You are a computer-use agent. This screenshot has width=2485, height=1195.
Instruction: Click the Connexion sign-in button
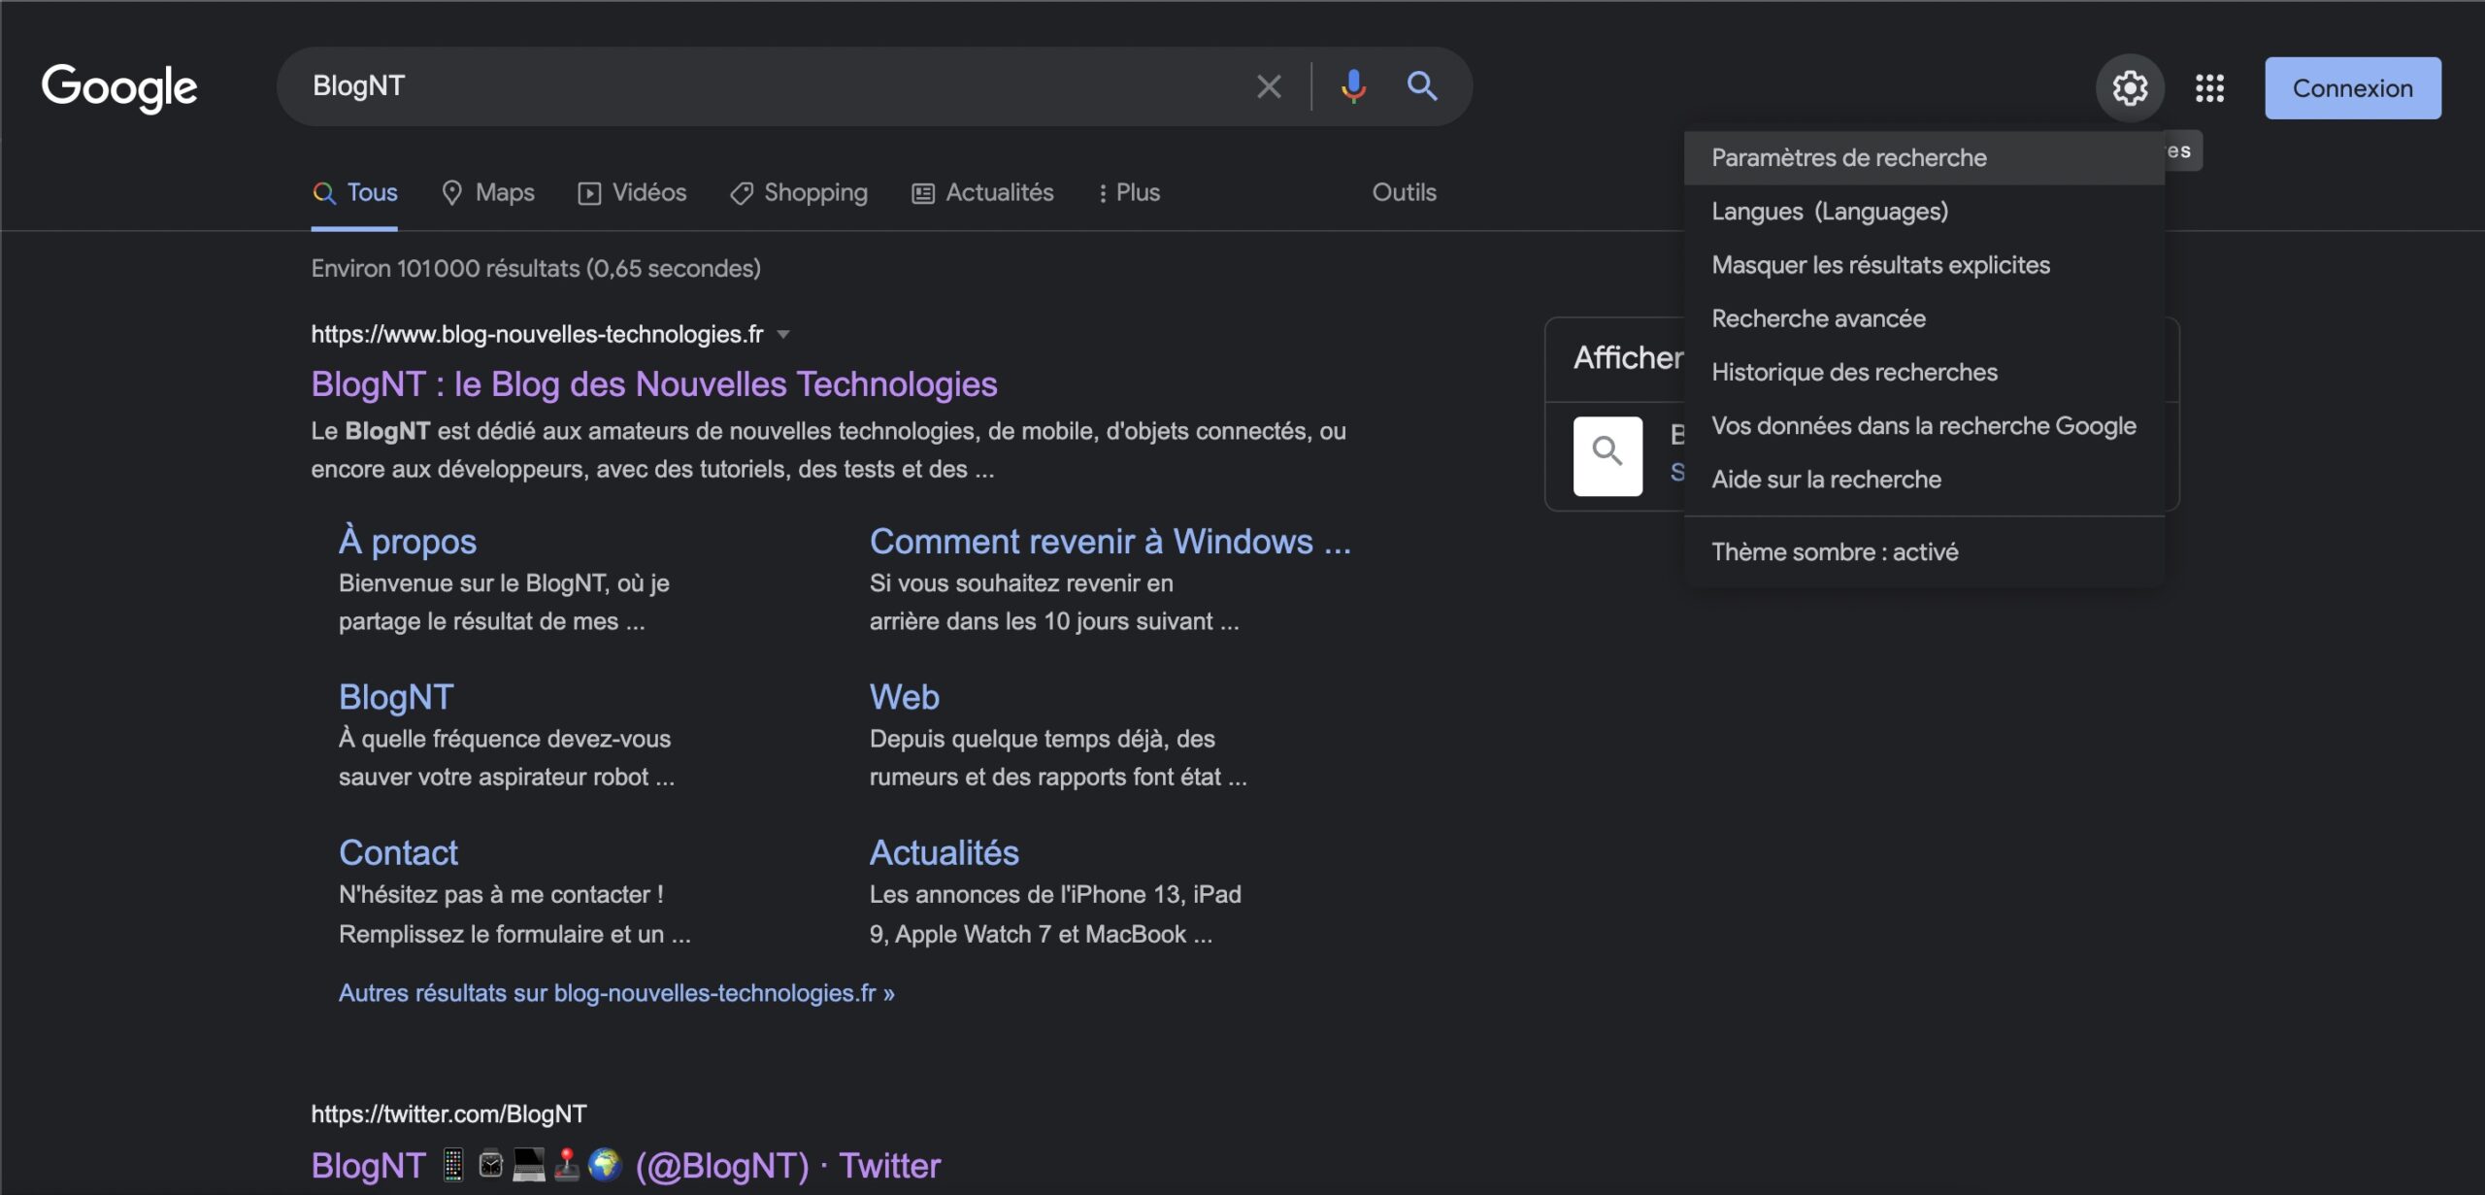pyautogui.click(x=2352, y=88)
